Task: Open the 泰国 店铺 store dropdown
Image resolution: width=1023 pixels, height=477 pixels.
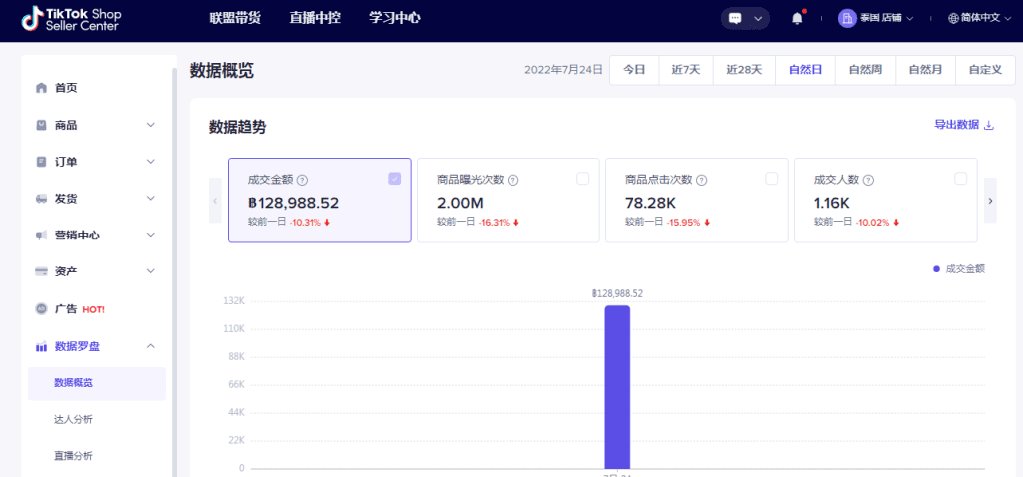Action: [875, 18]
